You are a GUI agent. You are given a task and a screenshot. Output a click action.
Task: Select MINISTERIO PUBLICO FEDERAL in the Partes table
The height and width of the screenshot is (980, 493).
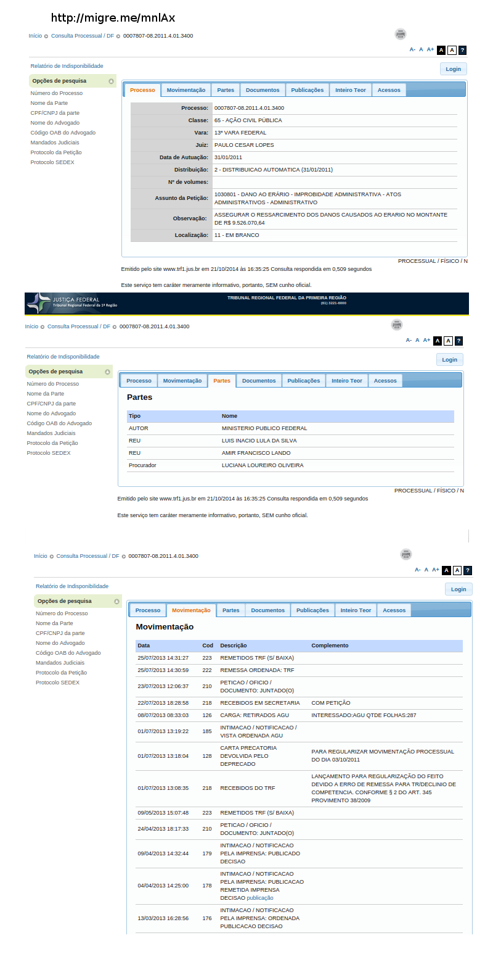point(264,428)
